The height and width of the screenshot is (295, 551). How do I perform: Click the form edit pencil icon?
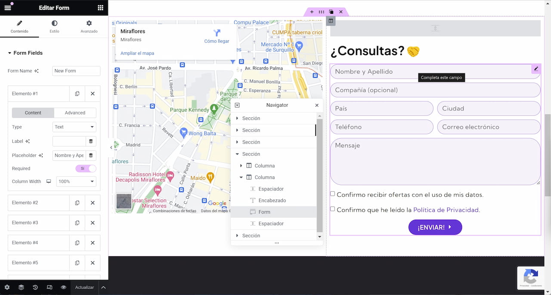point(536,69)
